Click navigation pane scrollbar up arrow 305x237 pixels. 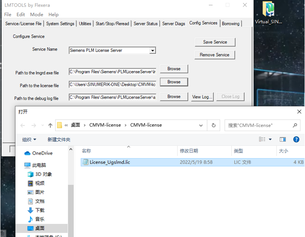pyautogui.click(x=71, y=150)
